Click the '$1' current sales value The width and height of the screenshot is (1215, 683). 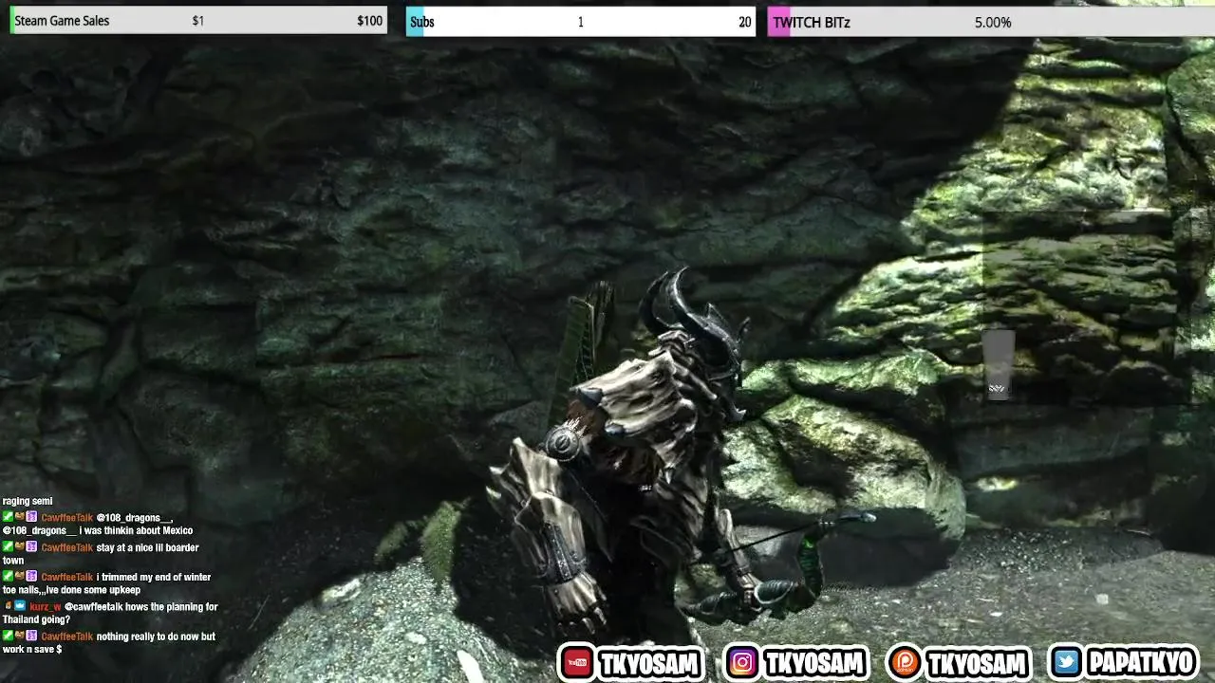(x=197, y=21)
